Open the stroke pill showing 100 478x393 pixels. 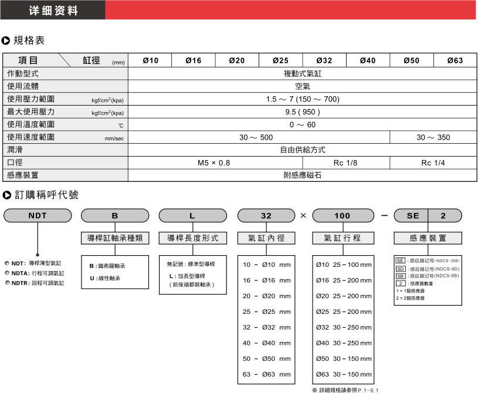343,216
